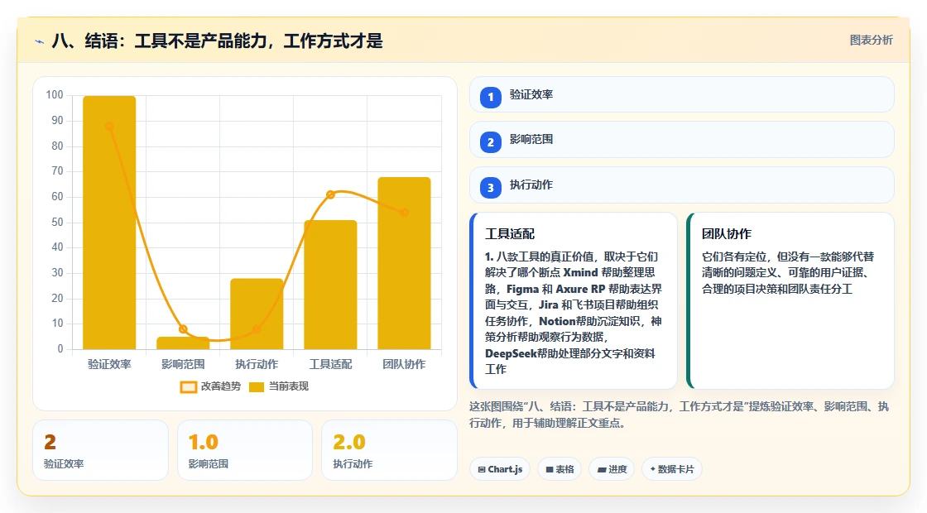Image resolution: width=927 pixels, height=513 pixels.
Task: Click the 团队协作 bar in chart
Action: click(405, 263)
